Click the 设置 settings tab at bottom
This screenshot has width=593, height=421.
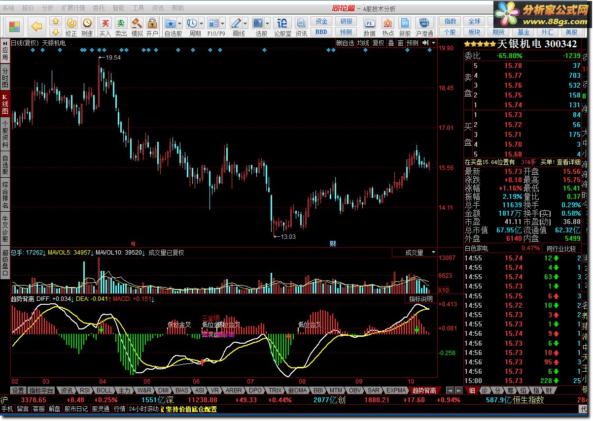point(18,390)
